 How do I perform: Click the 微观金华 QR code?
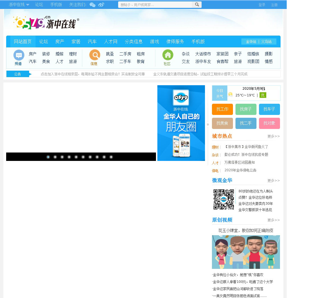[223, 199]
